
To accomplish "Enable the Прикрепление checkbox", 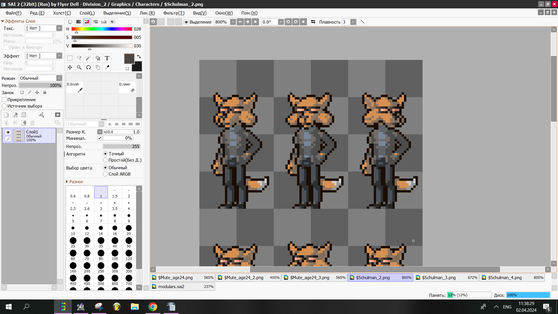I will [x=4, y=100].
